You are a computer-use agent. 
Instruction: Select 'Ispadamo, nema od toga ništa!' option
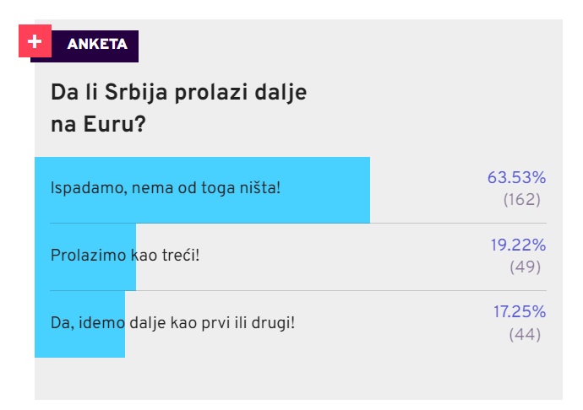point(165,188)
